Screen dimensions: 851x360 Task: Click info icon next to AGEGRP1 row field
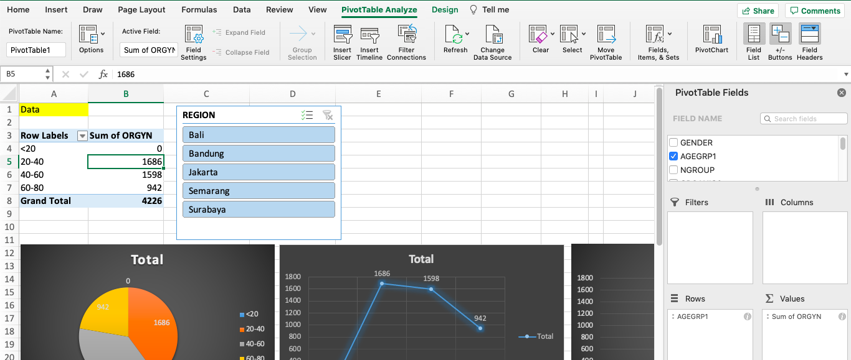tap(747, 316)
